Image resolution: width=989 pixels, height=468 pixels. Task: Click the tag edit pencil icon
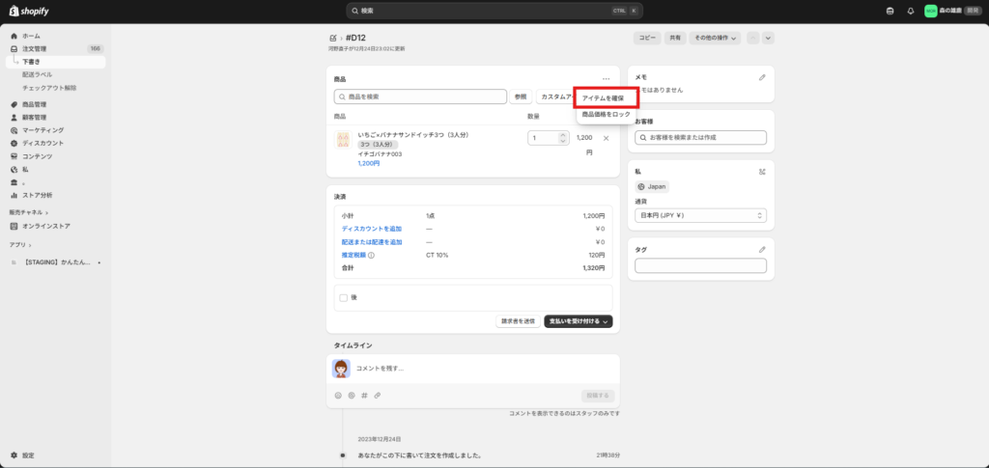click(x=762, y=250)
